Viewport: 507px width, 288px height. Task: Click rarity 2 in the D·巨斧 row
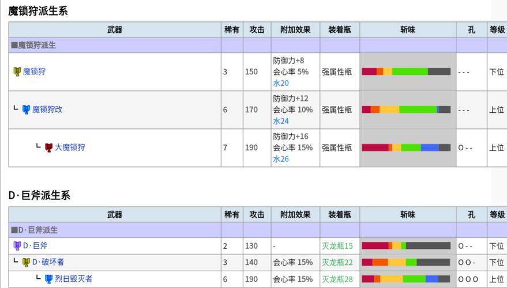pos(225,246)
